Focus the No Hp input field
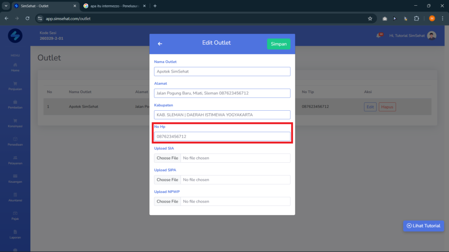449x252 pixels. pos(222,136)
